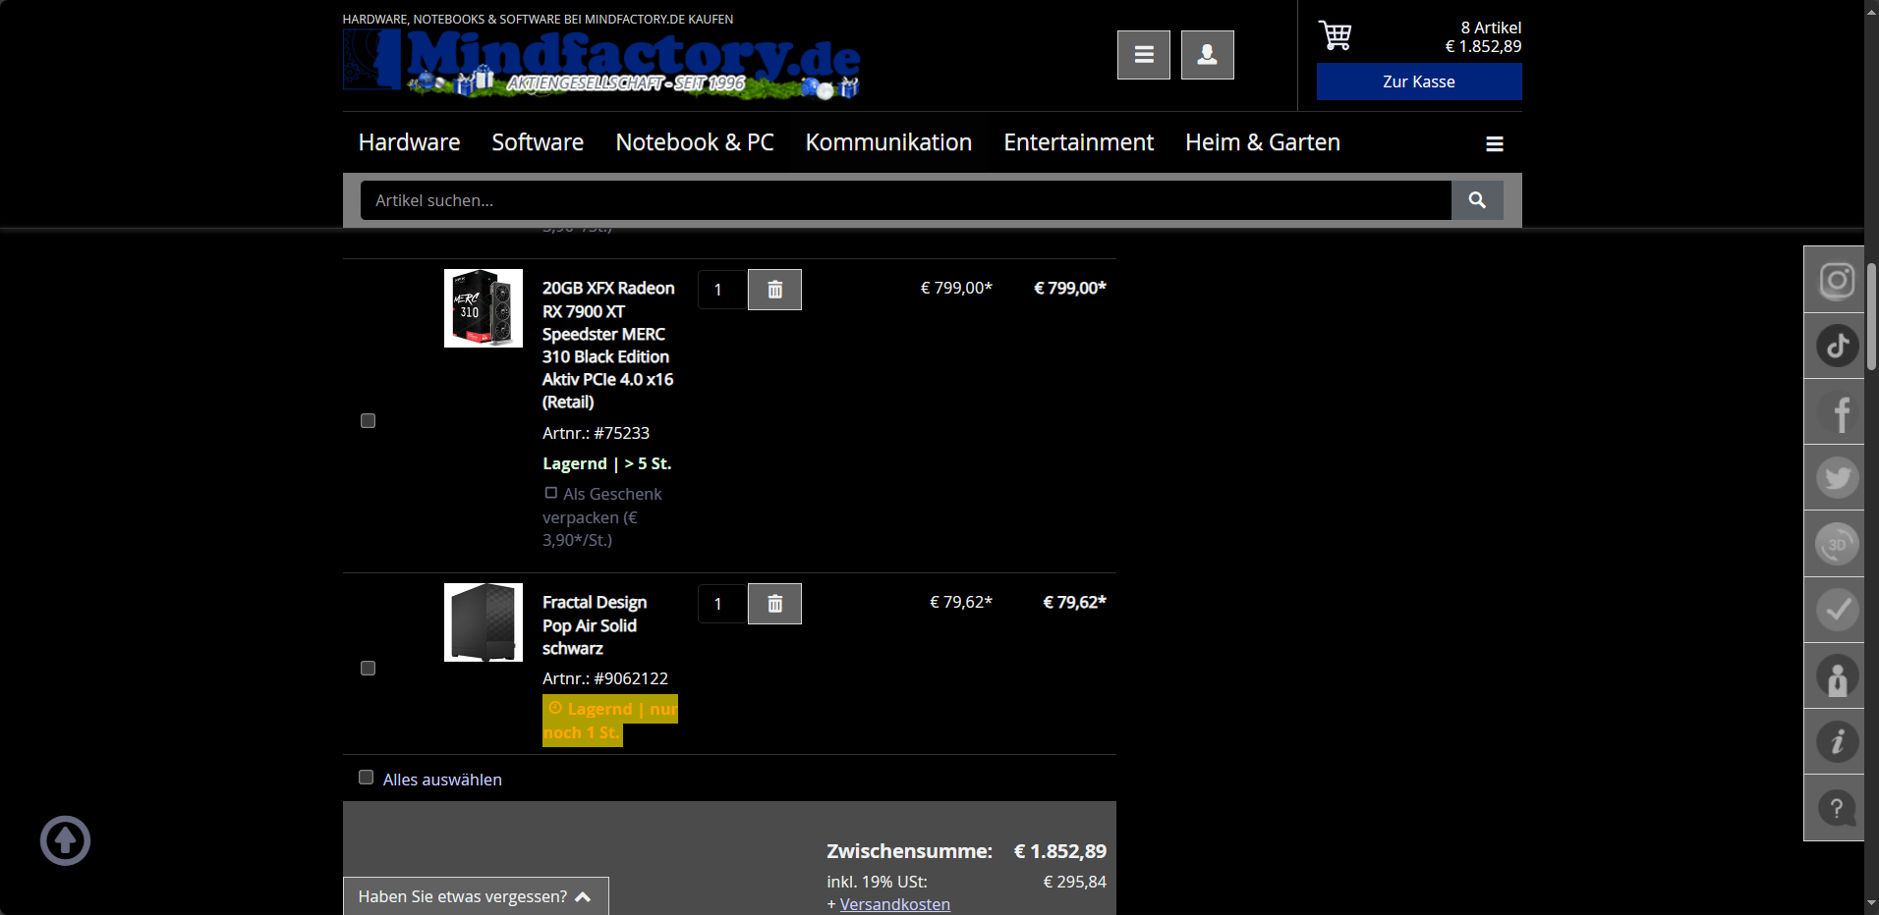This screenshot has width=1879, height=915.
Task: Delete the XFX Radeon RX 7900 XT item
Action: point(774,290)
